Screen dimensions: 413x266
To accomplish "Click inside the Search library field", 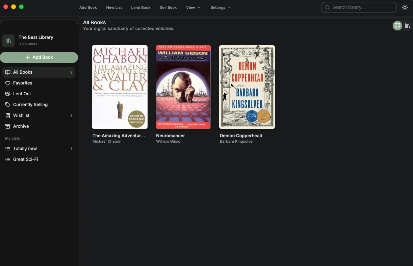I will point(359,7).
